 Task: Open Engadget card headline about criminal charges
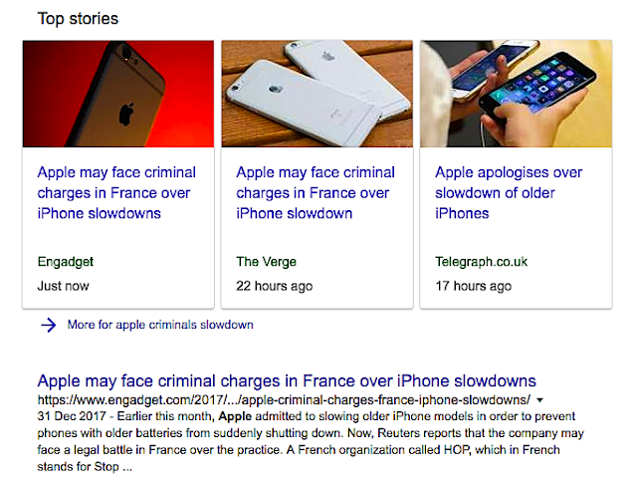point(116,193)
